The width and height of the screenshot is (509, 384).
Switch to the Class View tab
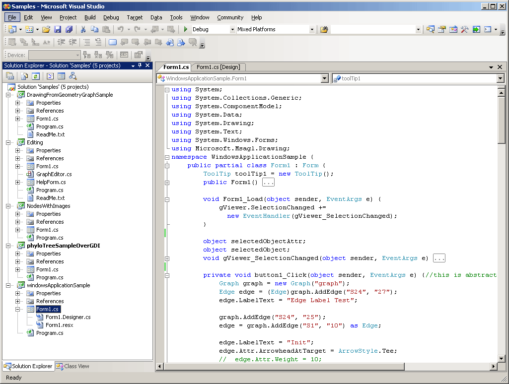click(73, 366)
